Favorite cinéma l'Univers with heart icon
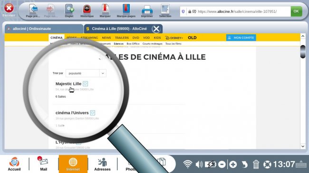Screen dimensions: 309x173 click(x=93, y=113)
